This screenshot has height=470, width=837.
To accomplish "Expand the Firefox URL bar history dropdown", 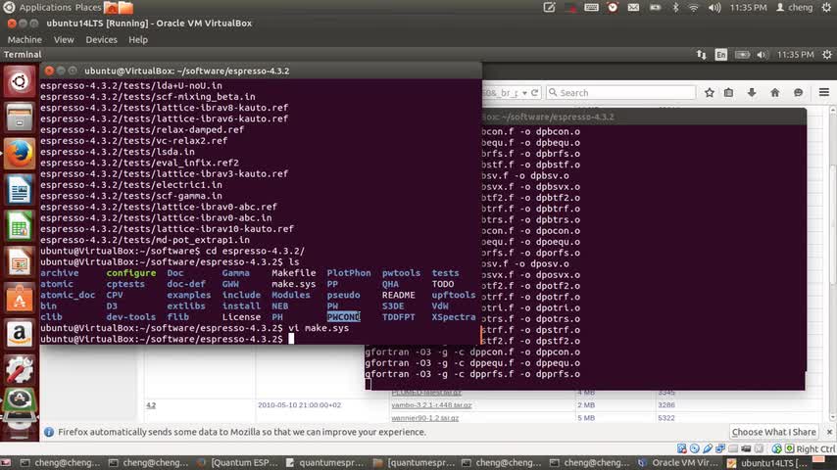I will coord(524,93).
